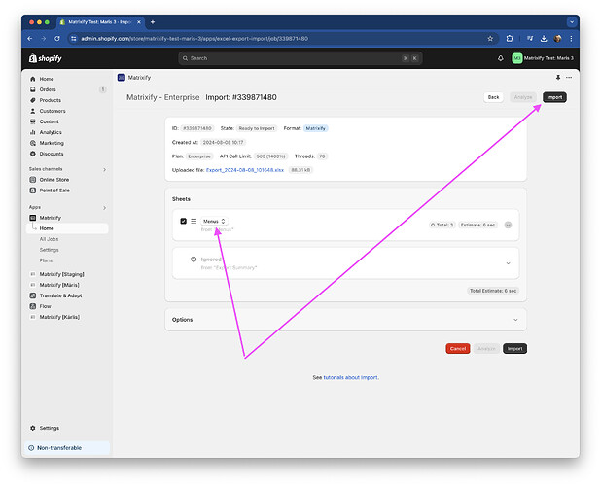Viewport: 601px width, 486px height.
Task: Click the bottom Analyze button
Action: 486,349
